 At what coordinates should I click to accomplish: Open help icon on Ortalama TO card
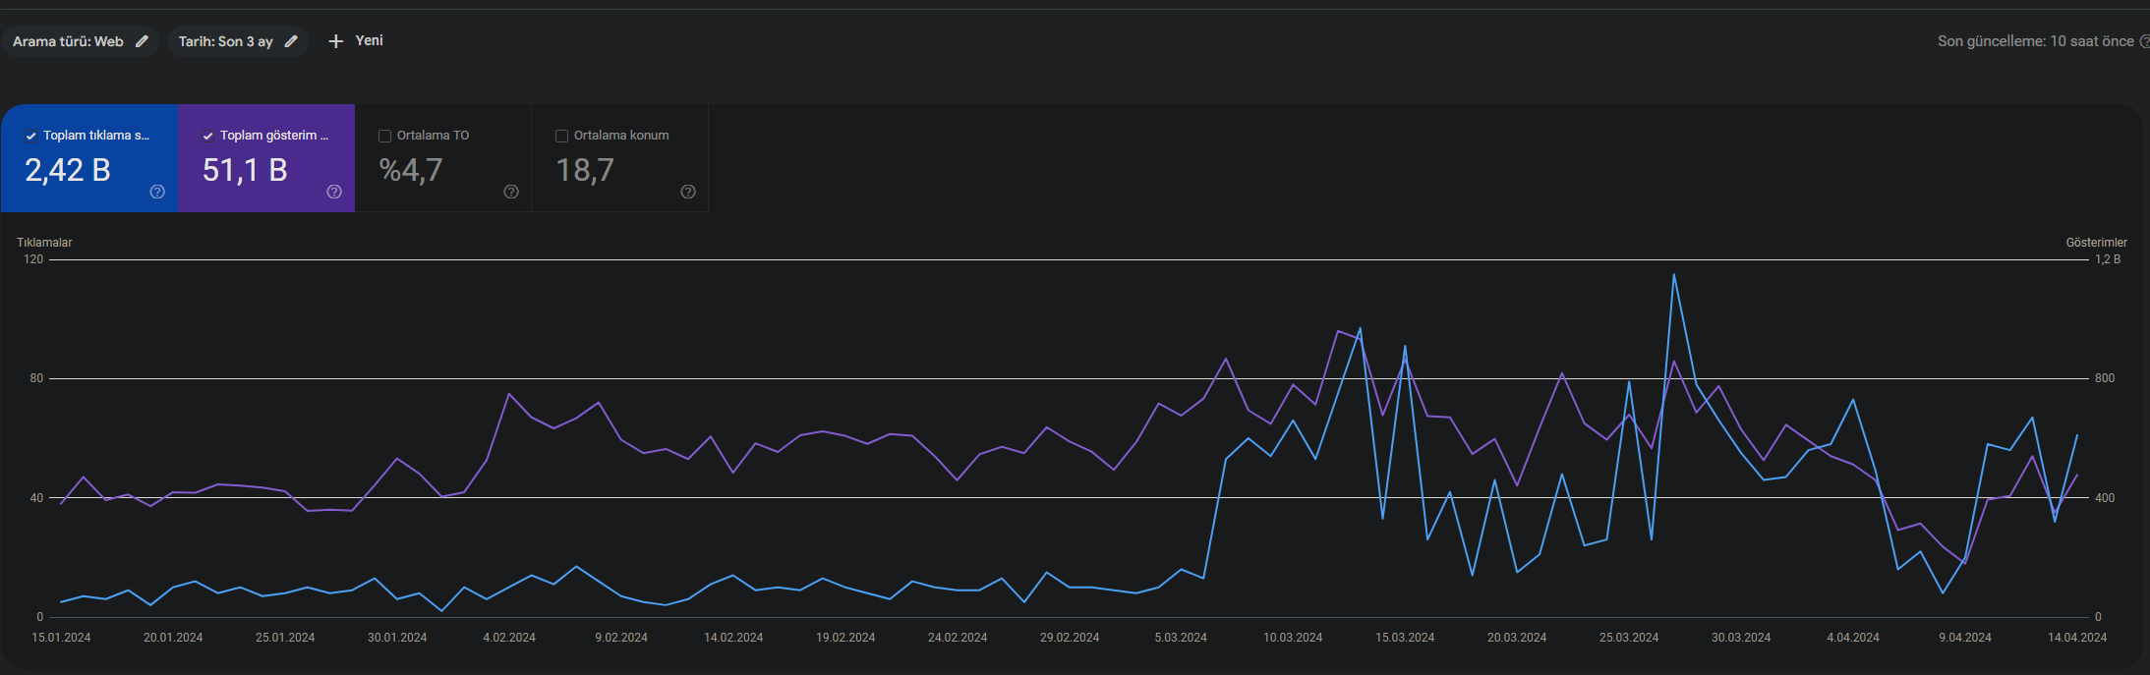coord(511,192)
